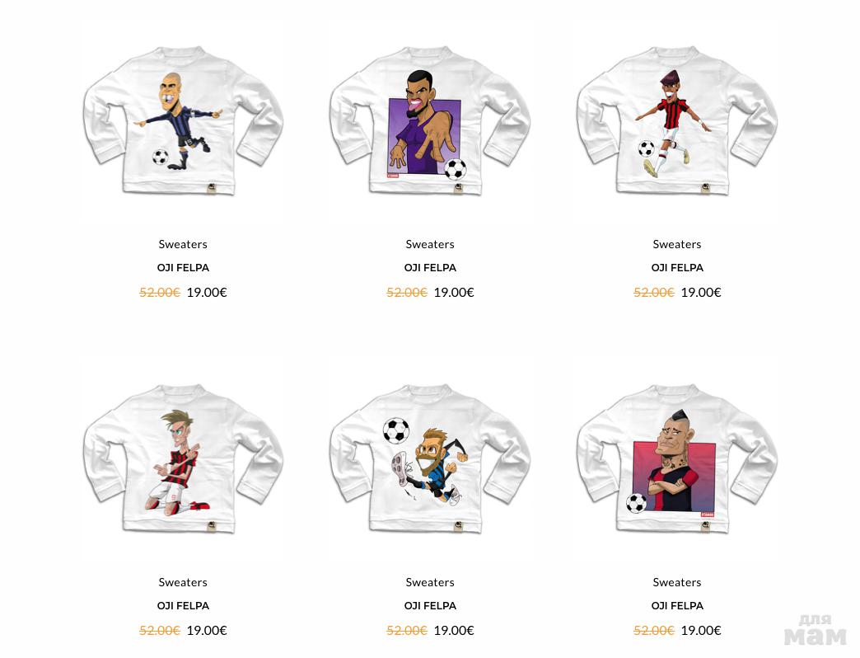Click Sweaters category under blond kneeling player sweater
The height and width of the screenshot is (658, 860).
tap(183, 582)
